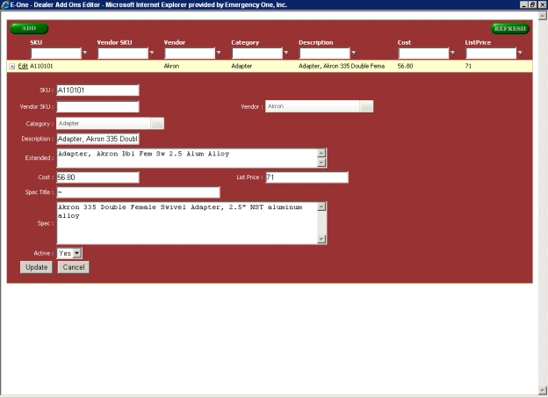Click page scrollbar down arrow
Image resolution: width=548 pixels, height=398 pixels.
(543, 390)
